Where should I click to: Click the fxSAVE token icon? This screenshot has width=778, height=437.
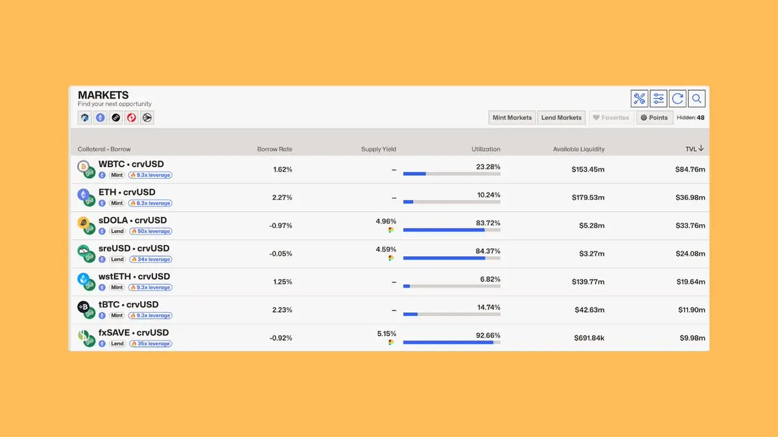pyautogui.click(x=83, y=335)
